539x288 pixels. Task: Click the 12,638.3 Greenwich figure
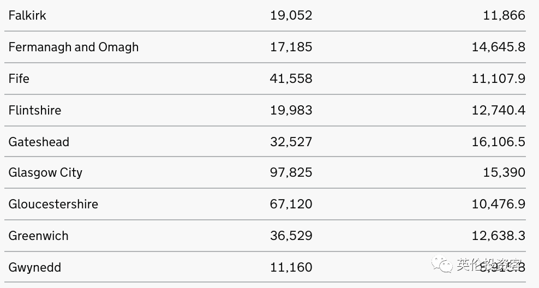coord(498,236)
